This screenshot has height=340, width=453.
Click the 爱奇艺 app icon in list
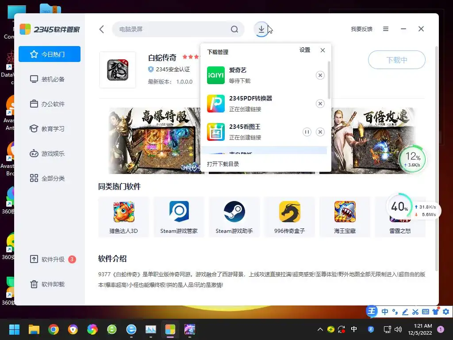click(216, 75)
